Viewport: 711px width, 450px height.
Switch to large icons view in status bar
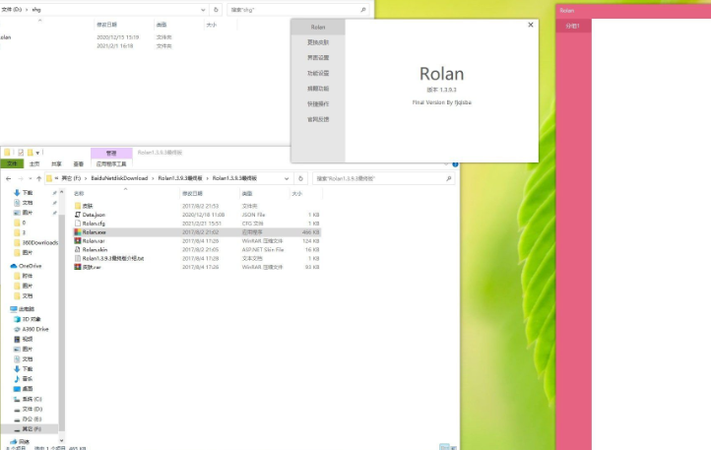[x=453, y=447]
